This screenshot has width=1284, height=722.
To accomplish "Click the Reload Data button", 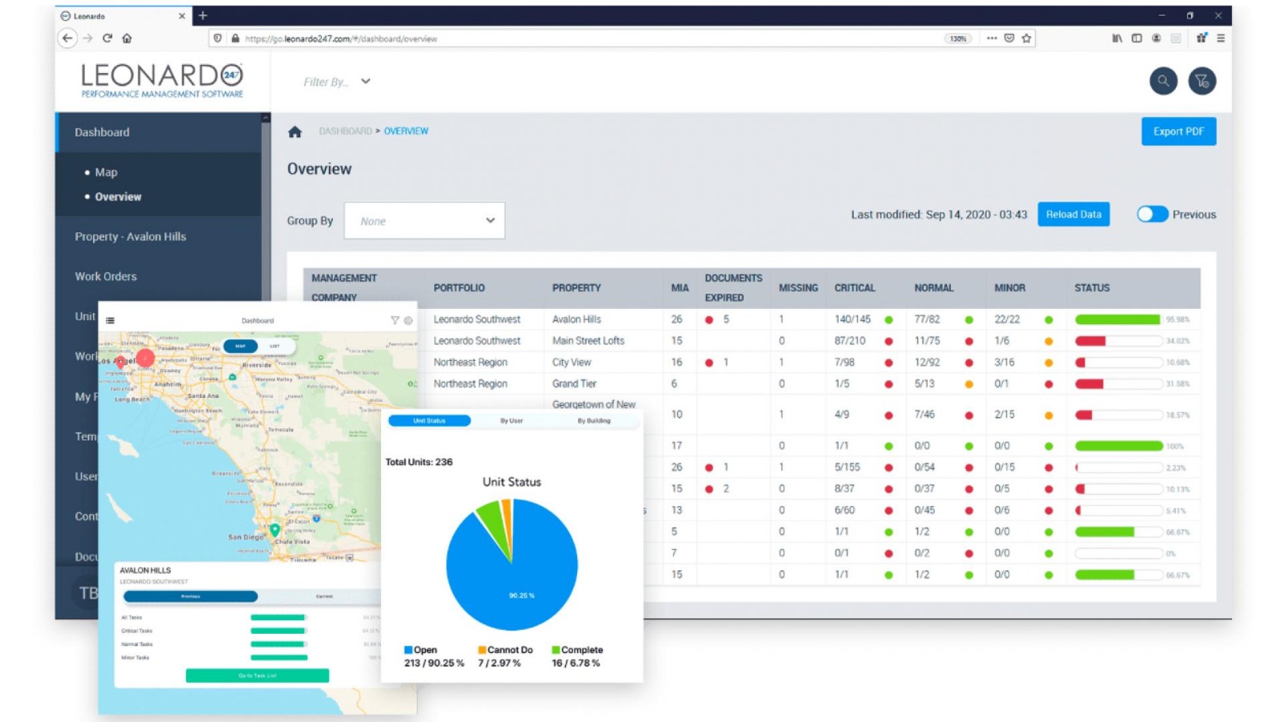I will pos(1074,214).
